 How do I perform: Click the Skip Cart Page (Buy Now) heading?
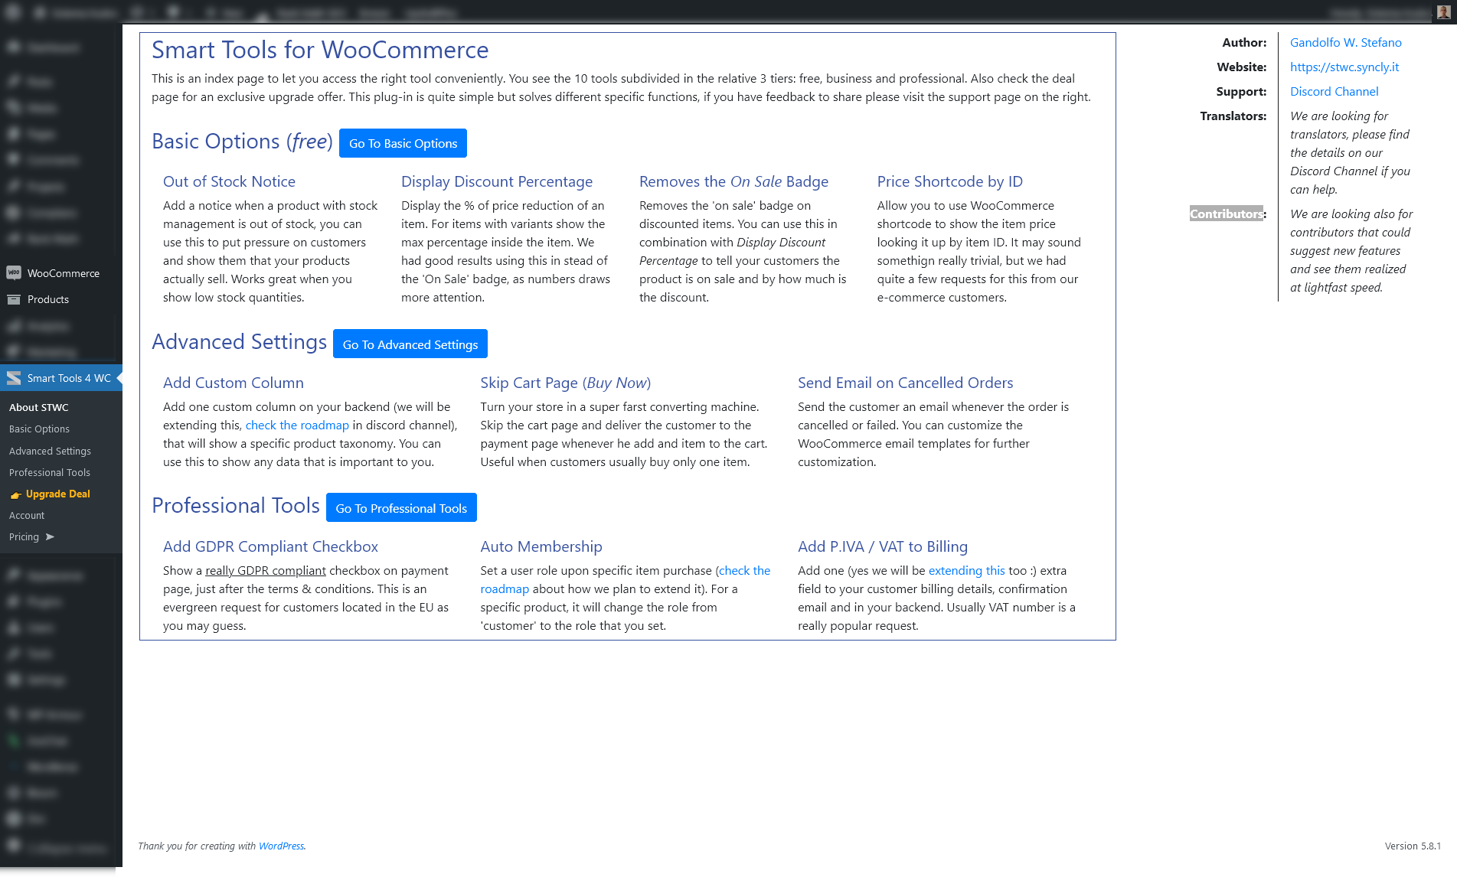(x=566, y=383)
